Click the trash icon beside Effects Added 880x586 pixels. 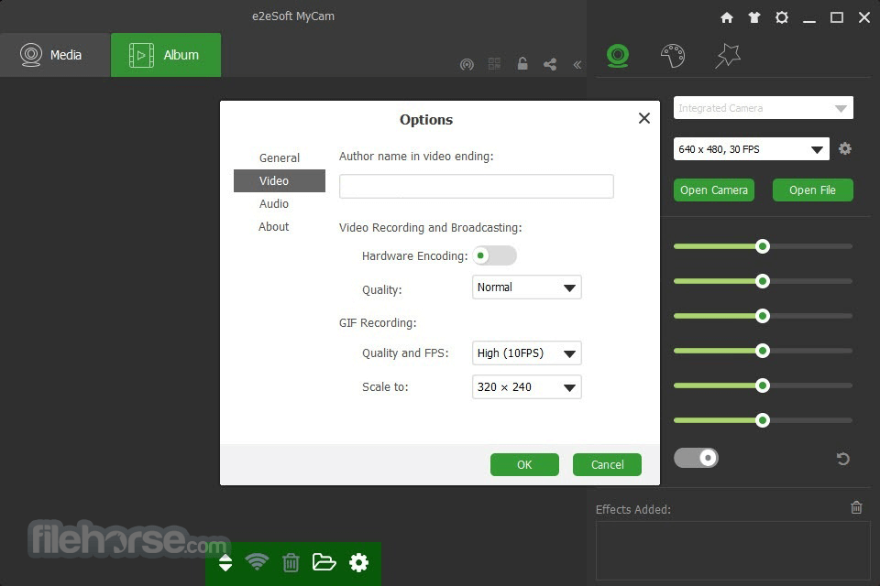pyautogui.click(x=856, y=507)
